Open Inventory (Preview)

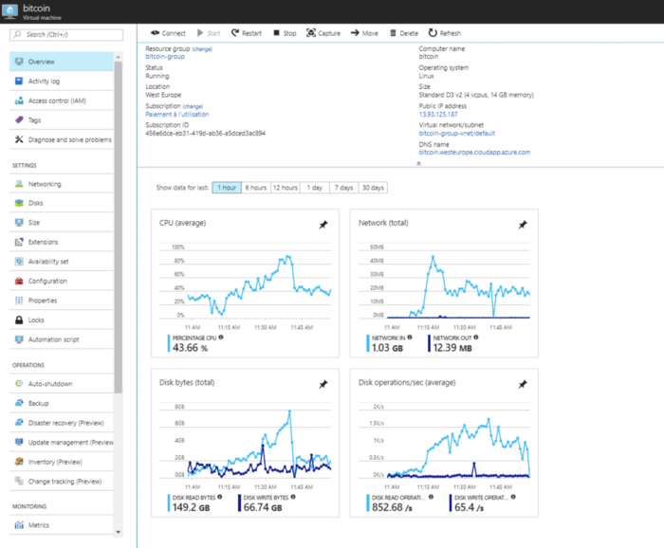click(x=62, y=462)
